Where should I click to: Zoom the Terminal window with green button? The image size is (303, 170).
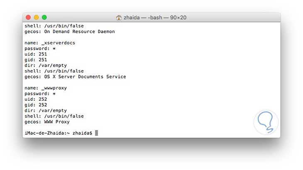tap(44, 17)
